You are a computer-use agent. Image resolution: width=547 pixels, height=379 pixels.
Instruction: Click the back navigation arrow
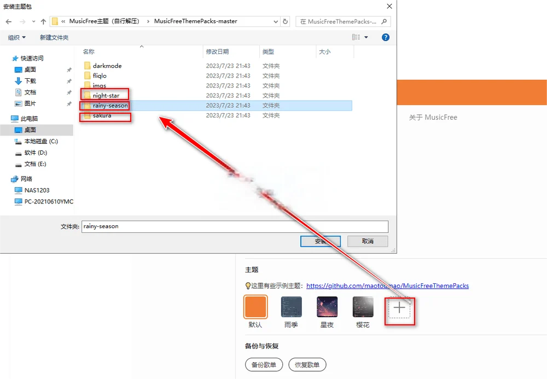click(x=9, y=22)
